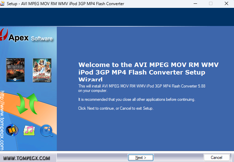This screenshot has width=234, height=162.
Task: Click the close other applications recommendation text
Action: [136, 99]
